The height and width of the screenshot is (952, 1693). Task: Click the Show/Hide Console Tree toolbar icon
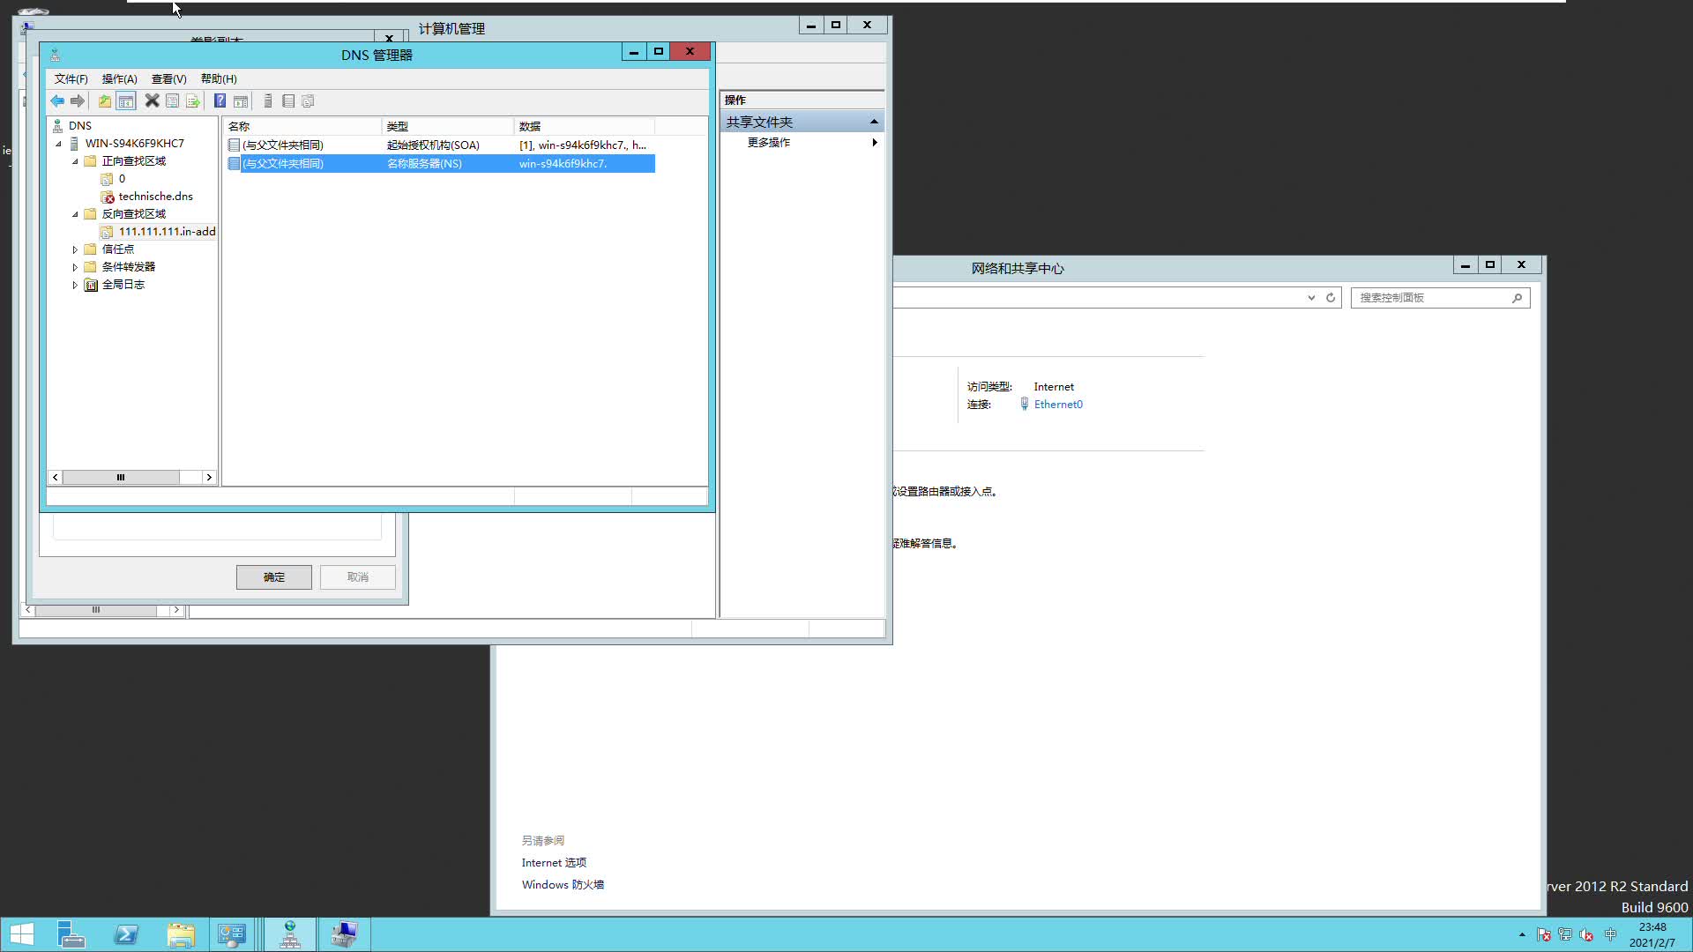point(126,100)
